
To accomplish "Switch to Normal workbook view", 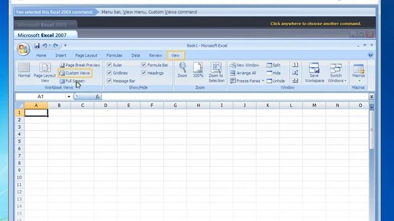I will point(24,70).
